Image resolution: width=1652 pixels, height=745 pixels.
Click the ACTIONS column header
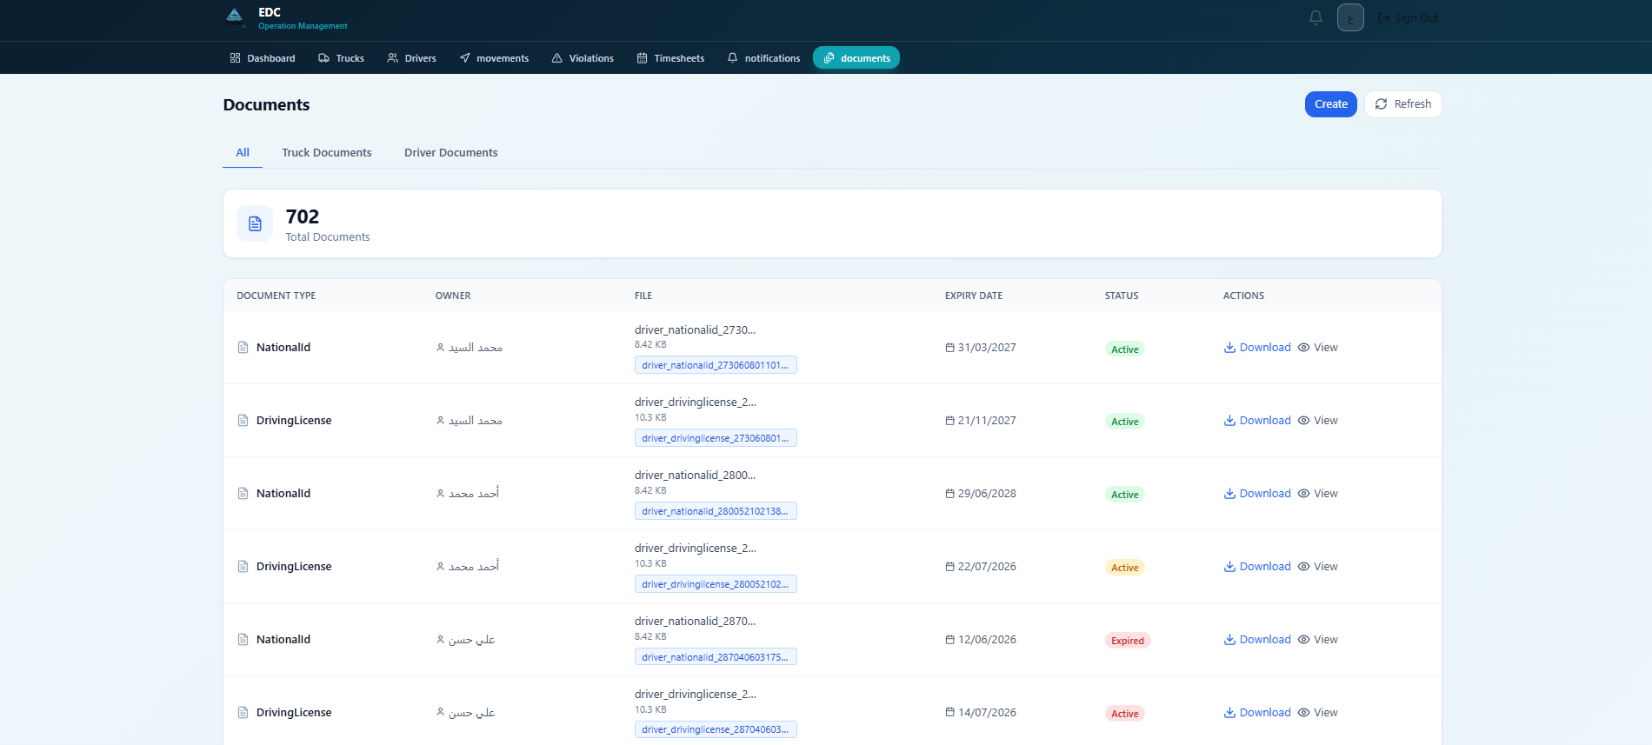pyautogui.click(x=1243, y=296)
